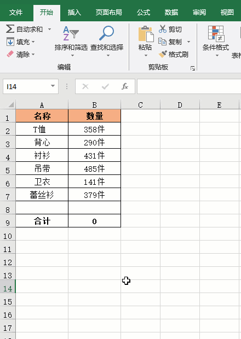The image size is (241, 339).
Task: Click the Find and Select magnifier icon
Action: pos(106,33)
